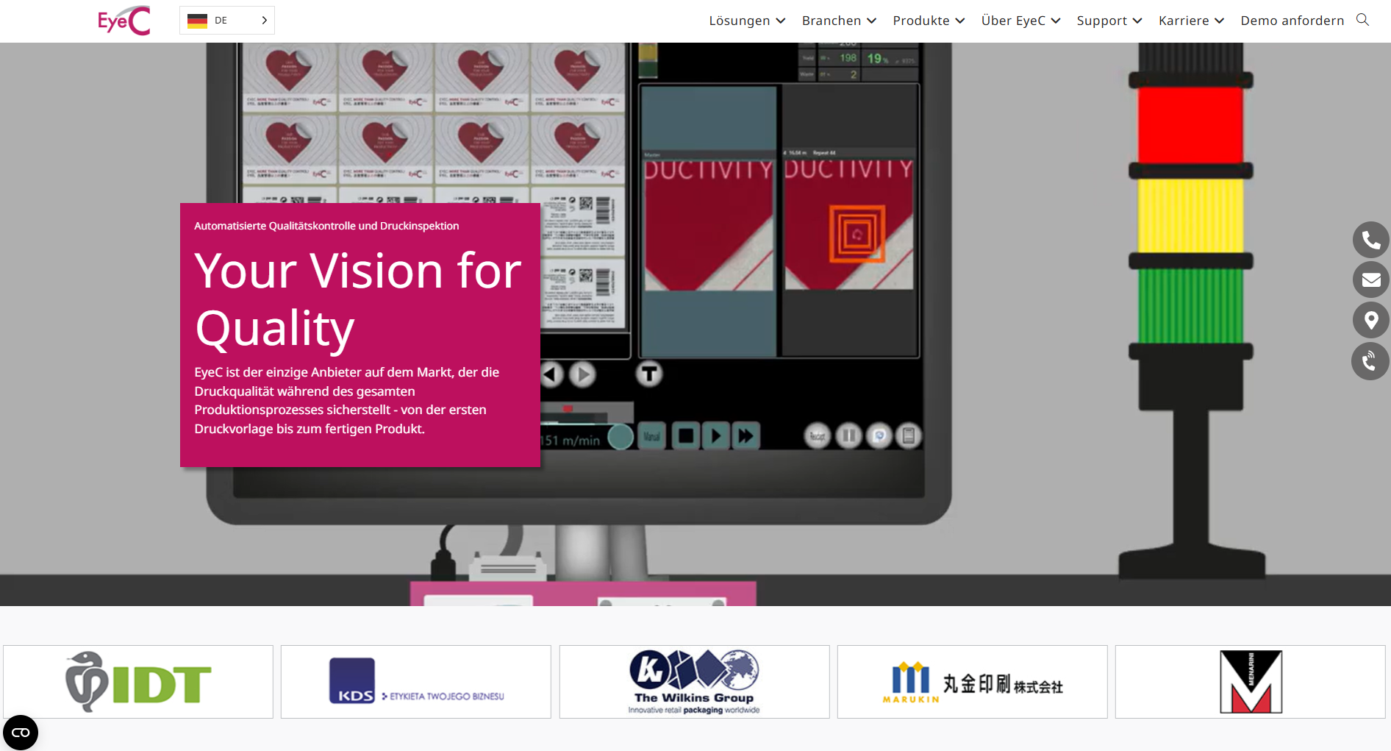This screenshot has height=751, width=1391.
Task: Click the IDT customer logo
Action: [138, 682]
